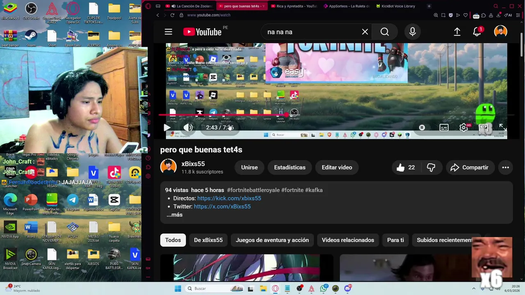Click the YouTube search magnifier button
Image resolution: width=525 pixels, height=295 pixels.
pos(384,32)
